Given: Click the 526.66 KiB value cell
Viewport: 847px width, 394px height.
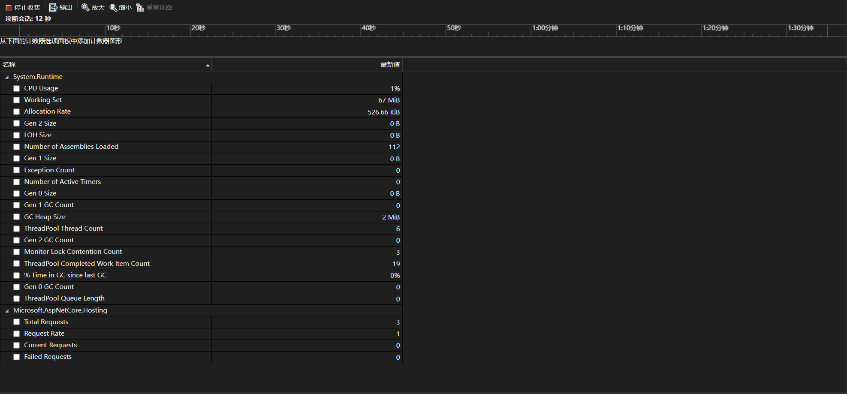Looking at the screenshot, I should (x=307, y=112).
